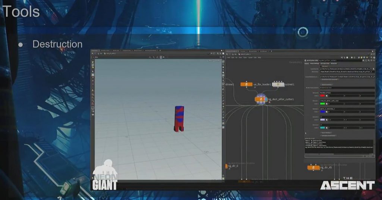Open the lavender color swatch
382x200 pixels.
[323, 120]
